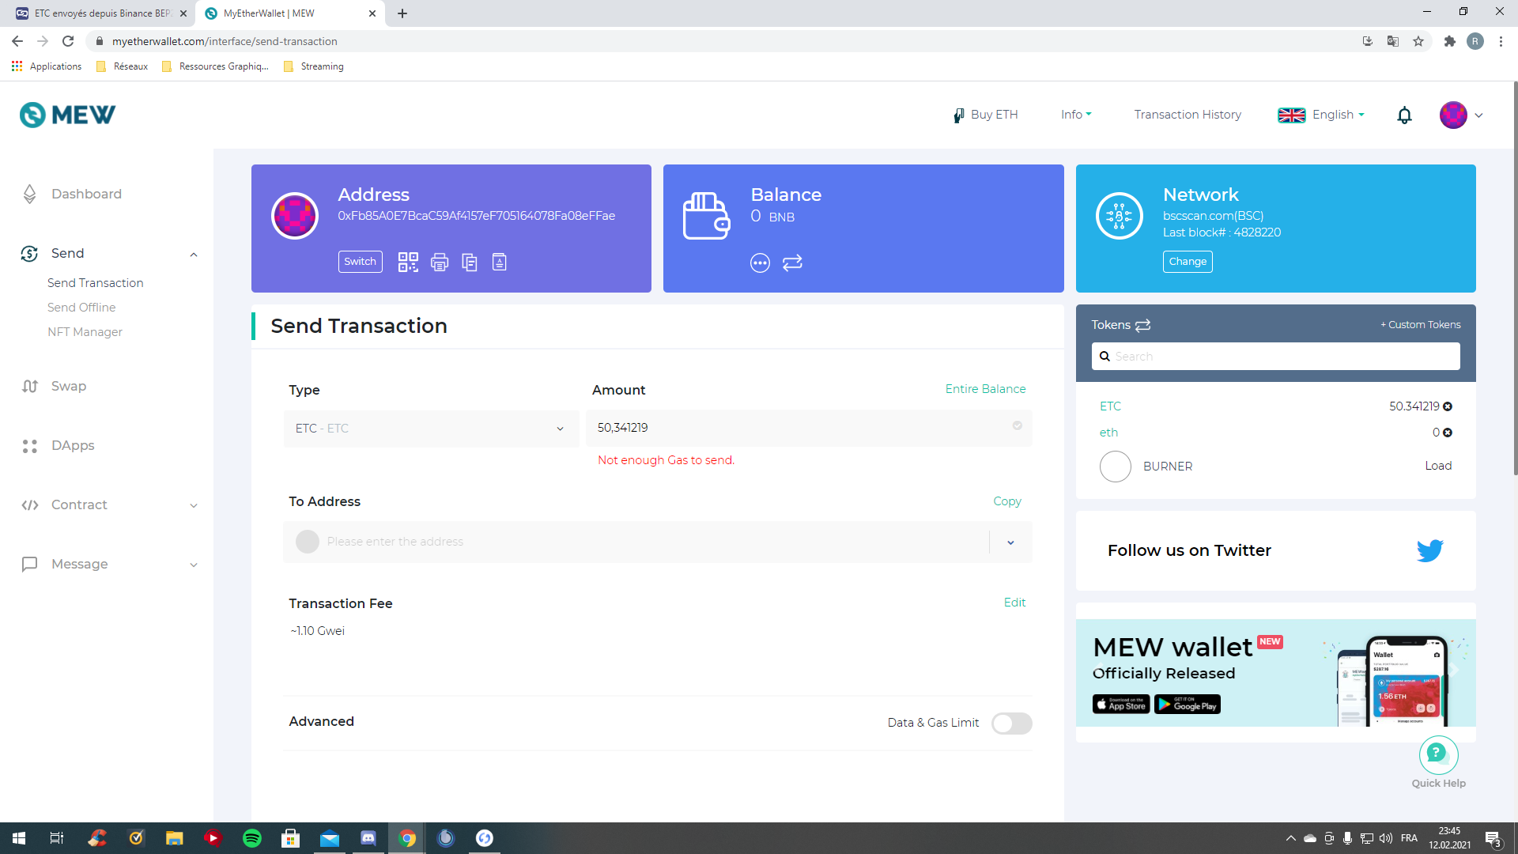The image size is (1518, 854).
Task: Open Spotify from the taskbar
Action: [252, 838]
